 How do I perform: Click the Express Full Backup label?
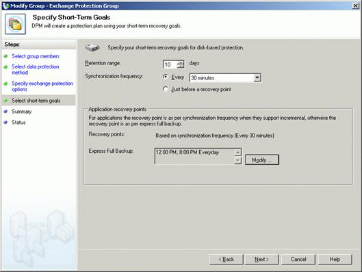(x=111, y=151)
